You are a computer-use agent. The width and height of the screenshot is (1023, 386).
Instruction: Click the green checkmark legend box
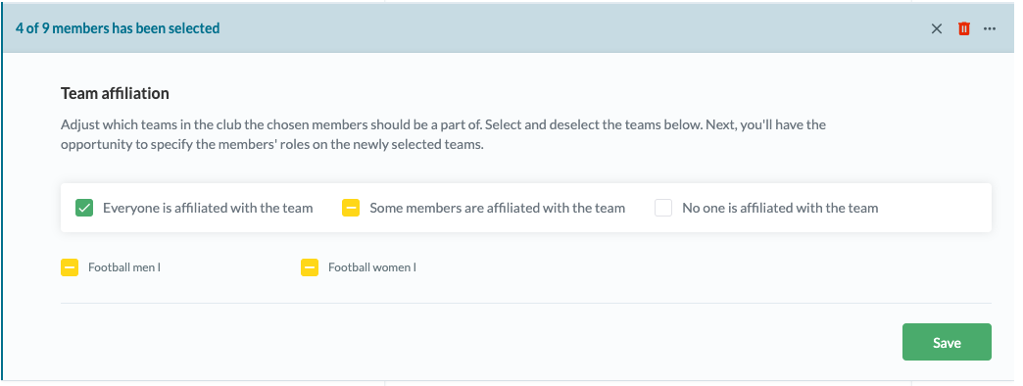84,208
